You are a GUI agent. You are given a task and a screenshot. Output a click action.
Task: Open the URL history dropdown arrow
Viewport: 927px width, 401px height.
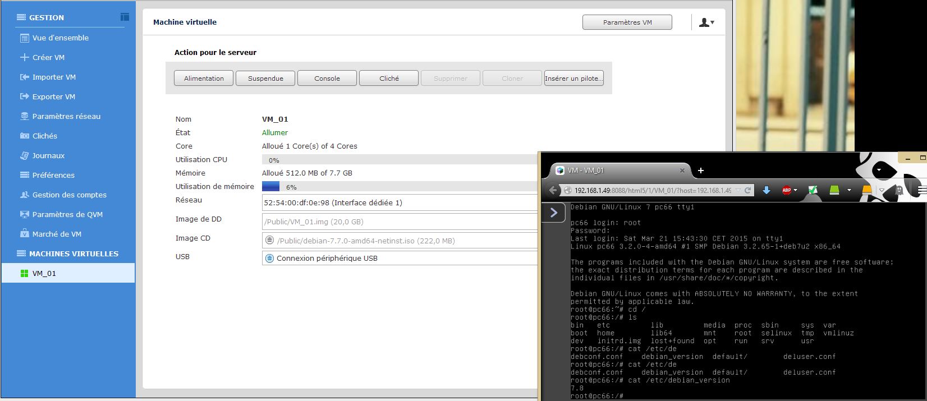(x=738, y=191)
